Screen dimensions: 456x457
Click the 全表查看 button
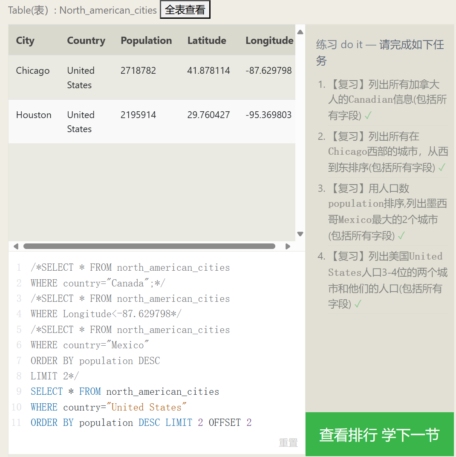click(185, 10)
